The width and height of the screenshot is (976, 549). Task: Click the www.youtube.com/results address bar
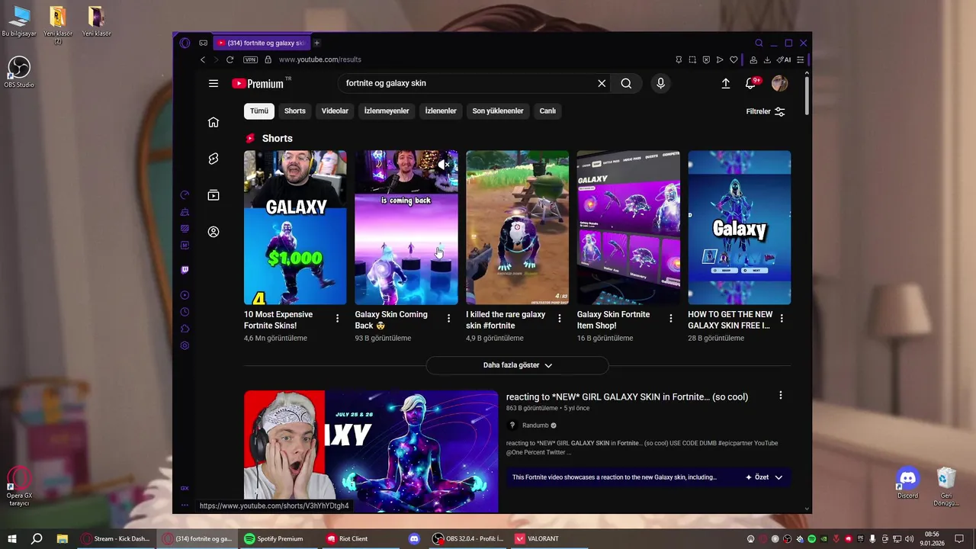tap(319, 59)
